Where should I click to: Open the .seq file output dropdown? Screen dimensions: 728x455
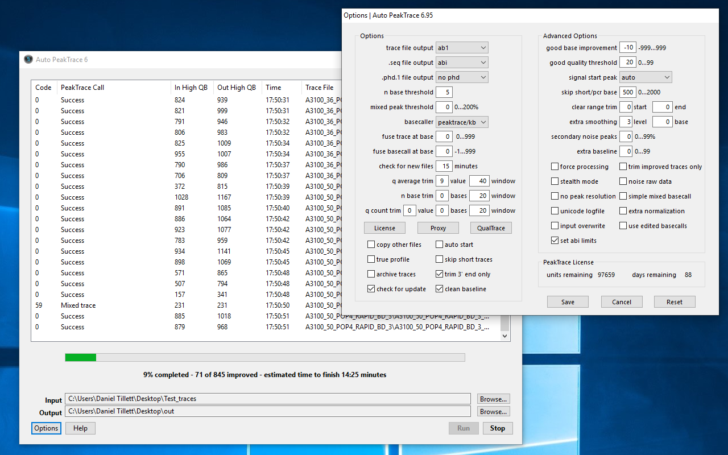[462, 63]
